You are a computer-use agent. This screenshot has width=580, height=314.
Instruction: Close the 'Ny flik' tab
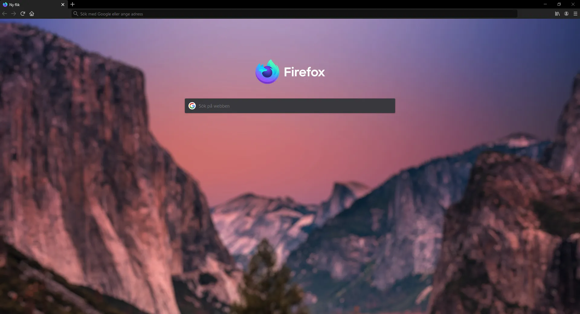point(63,4)
